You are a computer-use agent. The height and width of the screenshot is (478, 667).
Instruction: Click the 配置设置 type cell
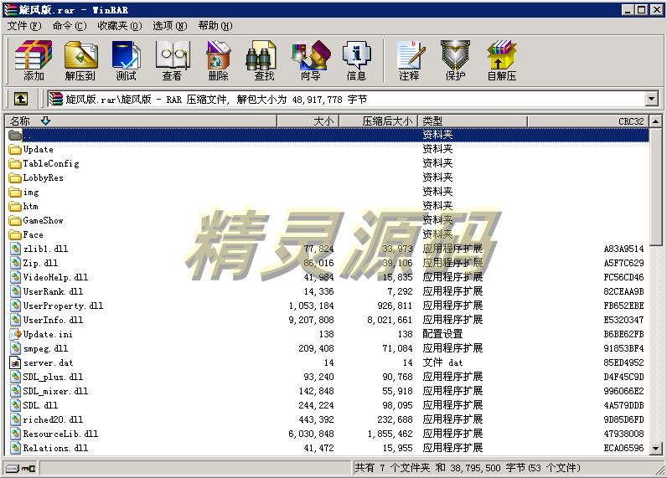pyautogui.click(x=442, y=334)
